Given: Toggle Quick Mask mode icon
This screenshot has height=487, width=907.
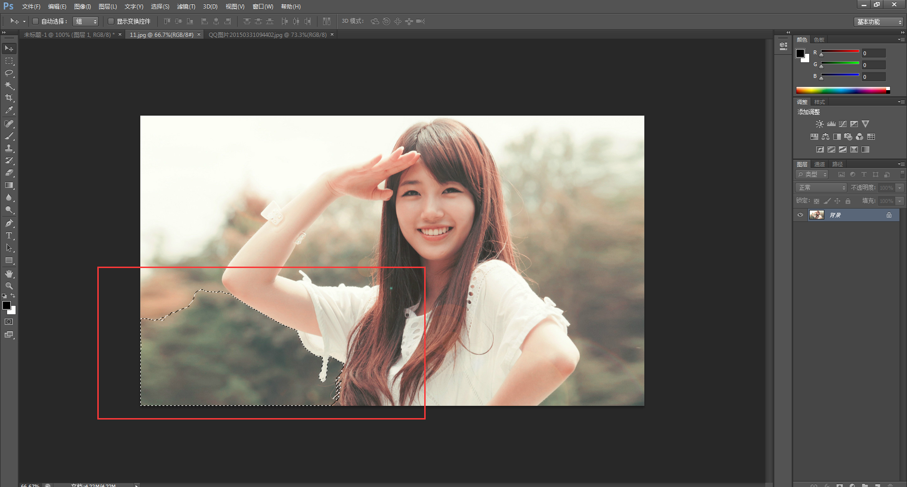Looking at the screenshot, I should coord(9,322).
